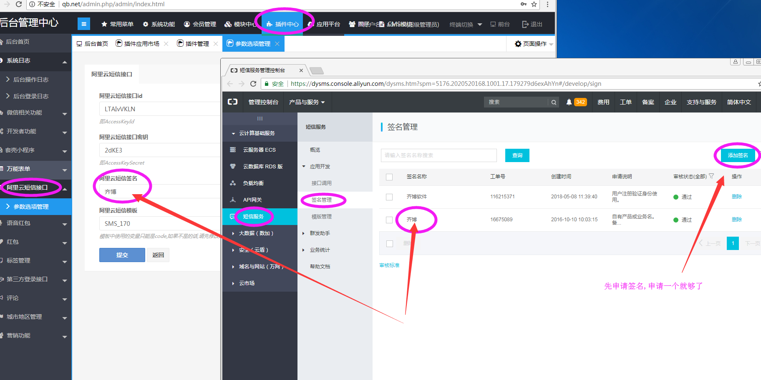Click the blue 提交 button
This screenshot has height=380, width=761.
(x=122, y=255)
